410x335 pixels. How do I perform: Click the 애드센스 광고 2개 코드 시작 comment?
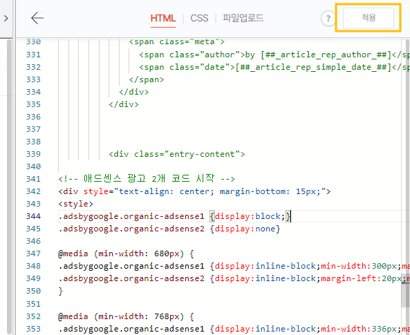pyautogui.click(x=147, y=179)
